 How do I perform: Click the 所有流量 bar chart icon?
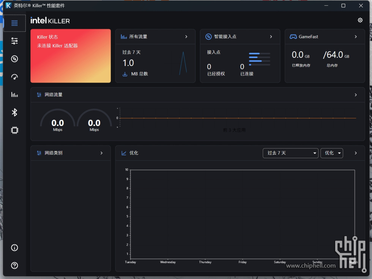124,37
